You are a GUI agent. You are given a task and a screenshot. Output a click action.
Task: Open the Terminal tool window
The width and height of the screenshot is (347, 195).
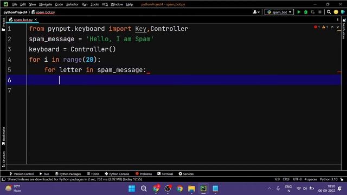point(165,174)
